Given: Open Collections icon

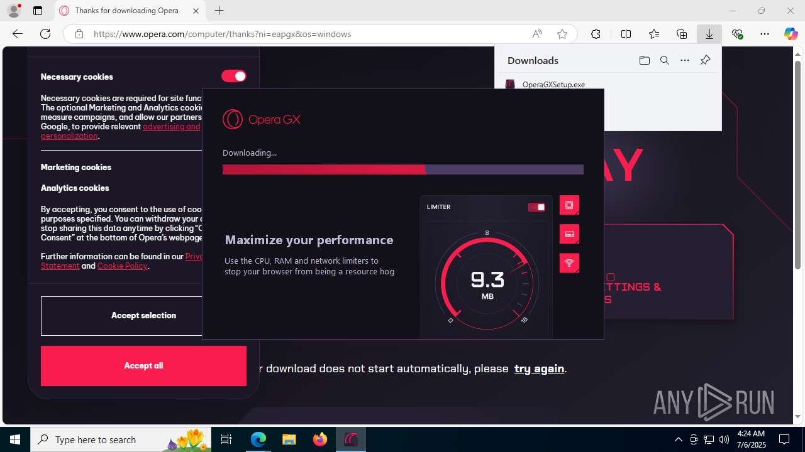Looking at the screenshot, I should pyautogui.click(x=682, y=34).
